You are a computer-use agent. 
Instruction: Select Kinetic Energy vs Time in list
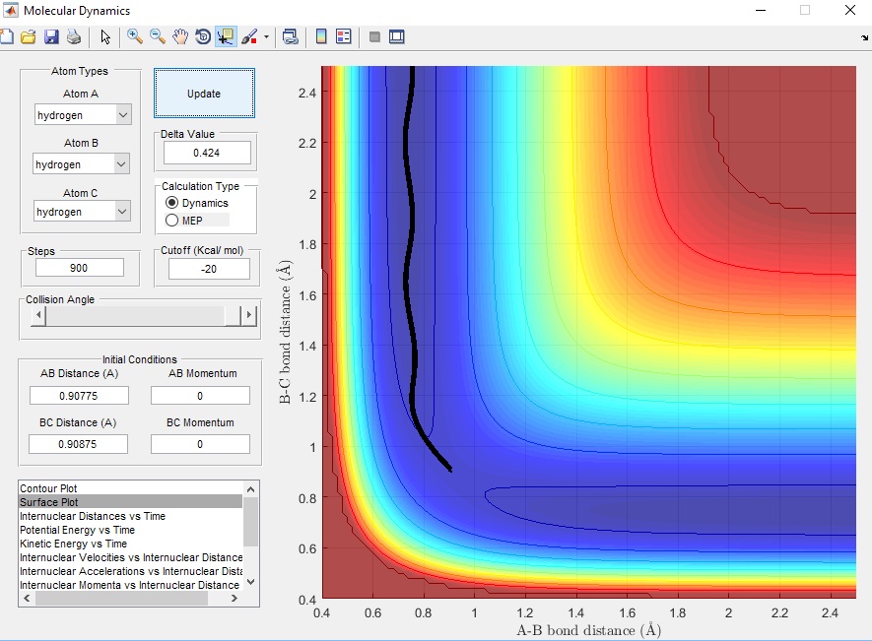74,544
